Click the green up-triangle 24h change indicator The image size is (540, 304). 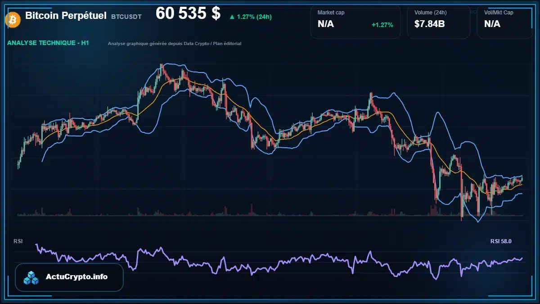(232, 17)
